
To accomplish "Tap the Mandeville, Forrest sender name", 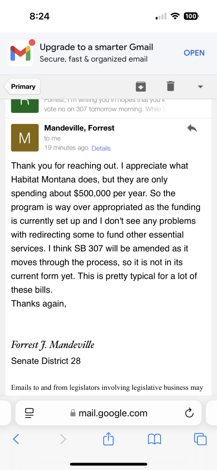I will tap(79, 128).
